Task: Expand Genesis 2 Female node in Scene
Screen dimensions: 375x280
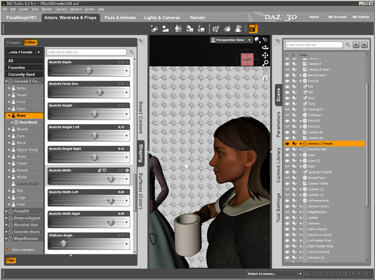Action: click(x=301, y=143)
